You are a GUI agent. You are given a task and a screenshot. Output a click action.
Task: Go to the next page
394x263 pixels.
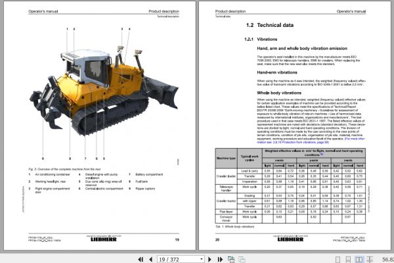(x=210, y=259)
